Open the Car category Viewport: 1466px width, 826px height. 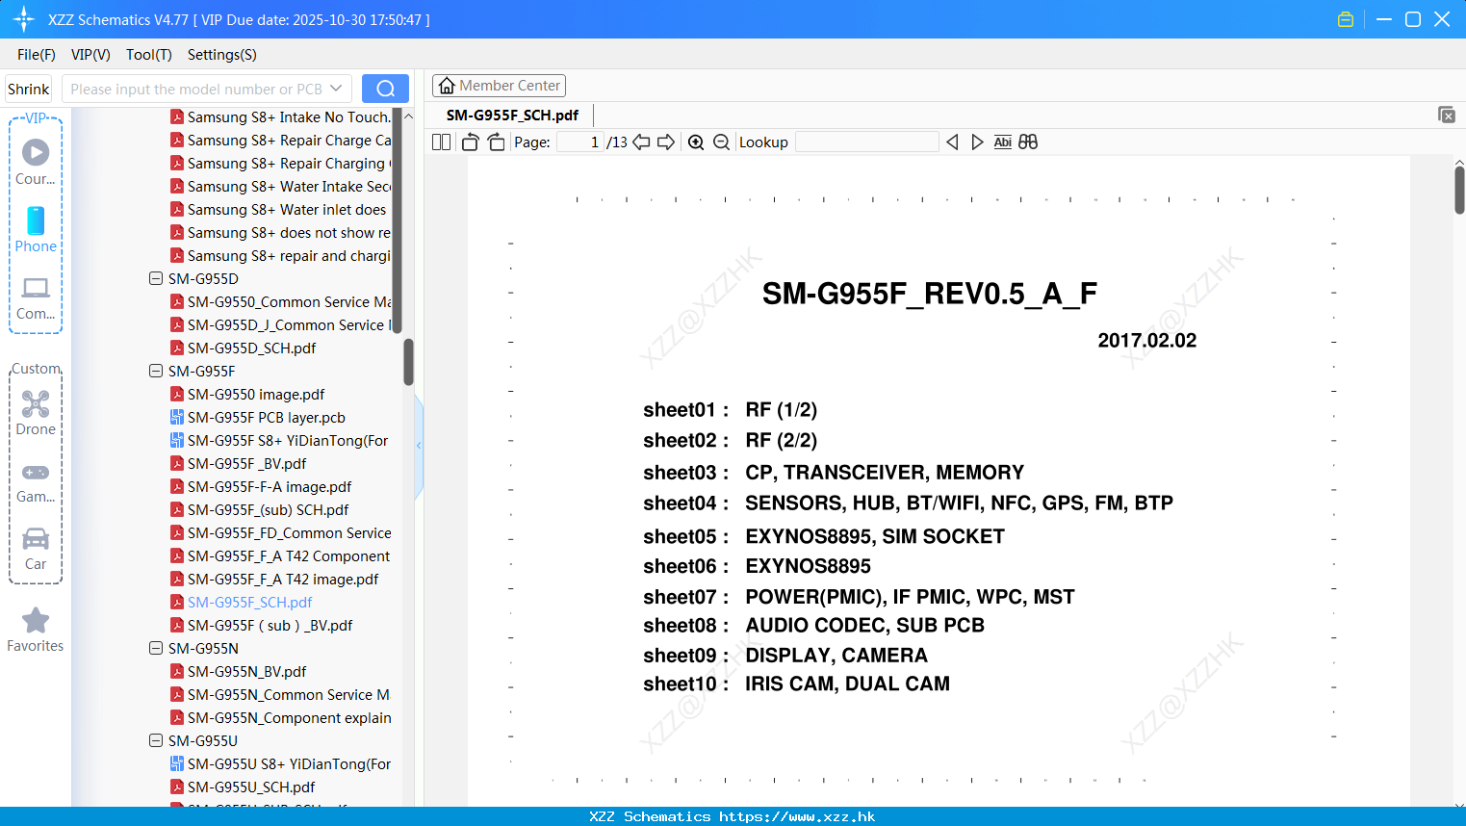point(36,548)
